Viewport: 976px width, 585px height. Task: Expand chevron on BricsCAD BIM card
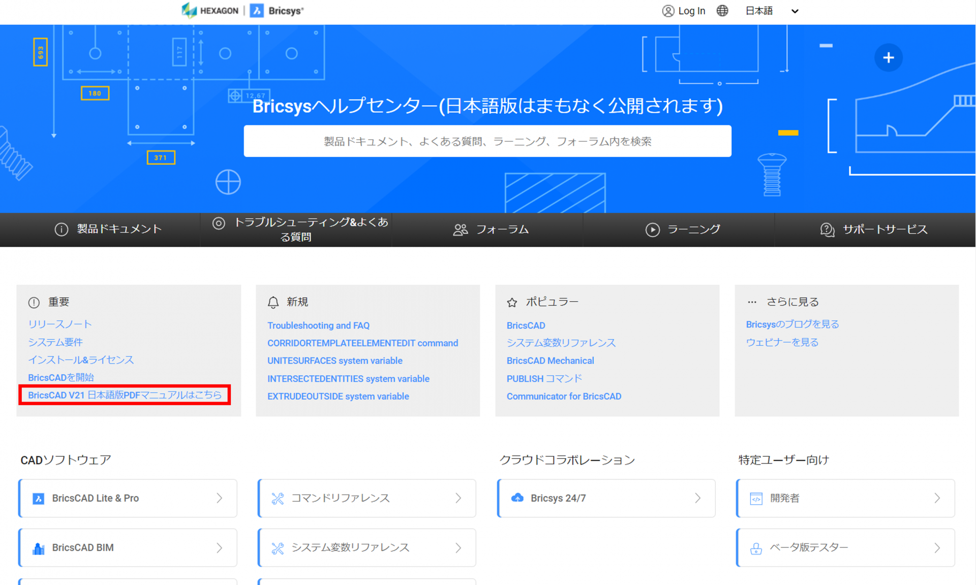click(219, 548)
